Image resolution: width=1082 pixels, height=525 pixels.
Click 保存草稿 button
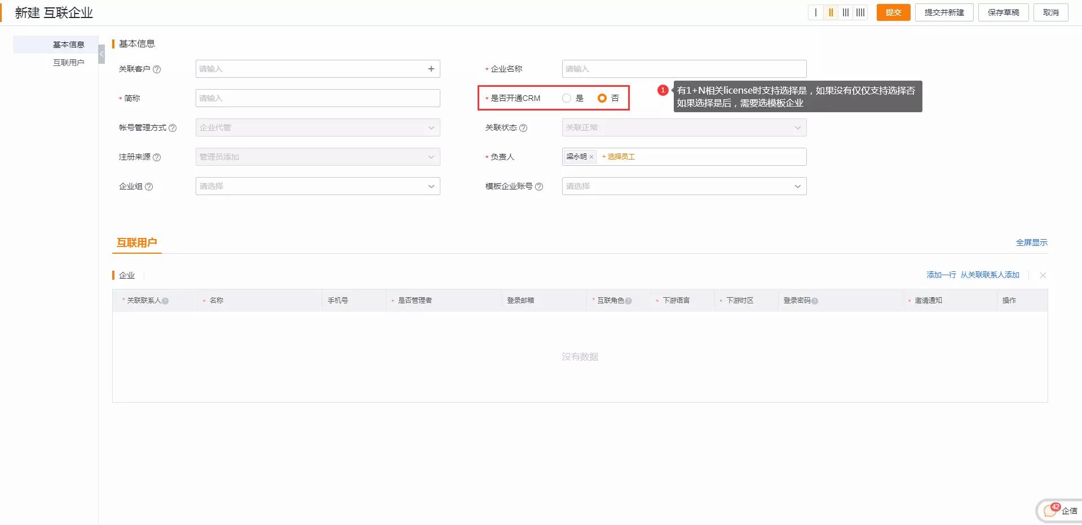[x=1003, y=12]
